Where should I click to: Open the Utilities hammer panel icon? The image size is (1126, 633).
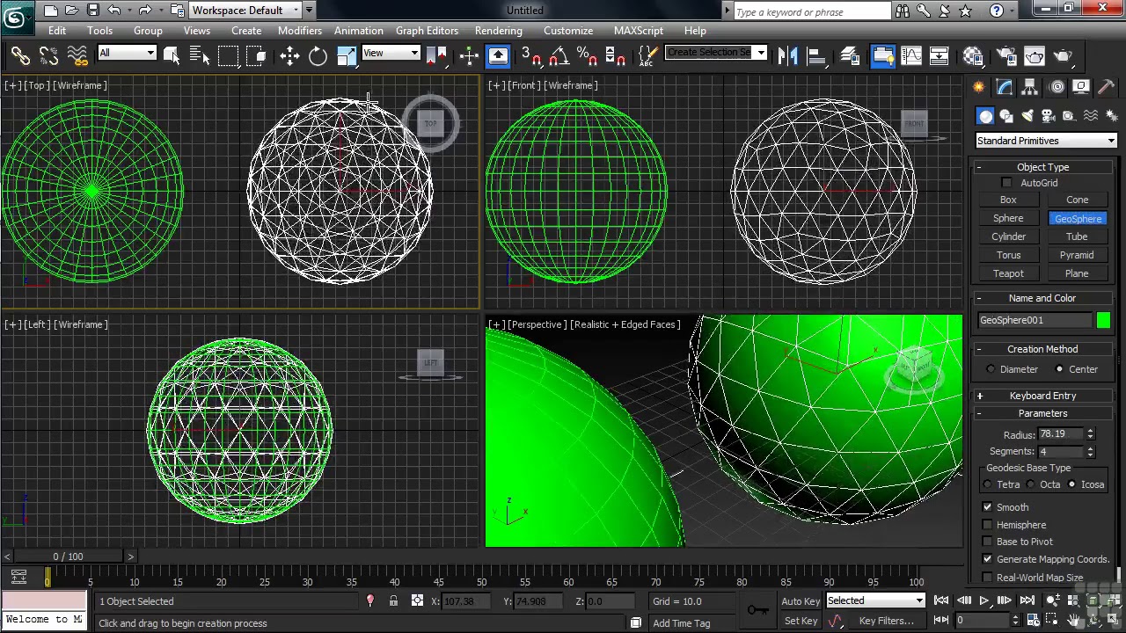point(1107,87)
